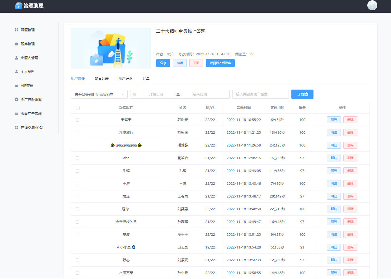The width and height of the screenshot is (391, 279).
Task: Select the checkbox beside 水滴石穿
Action: [x=78, y=272]
